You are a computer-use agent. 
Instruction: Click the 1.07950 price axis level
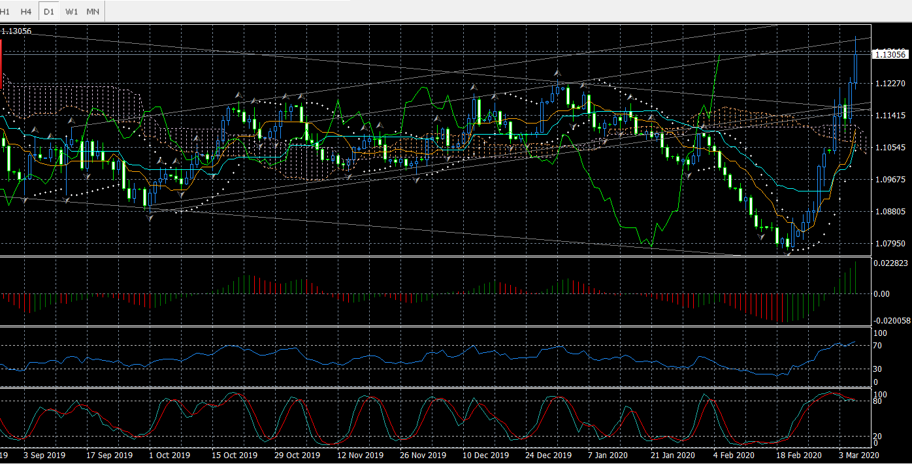pos(891,244)
